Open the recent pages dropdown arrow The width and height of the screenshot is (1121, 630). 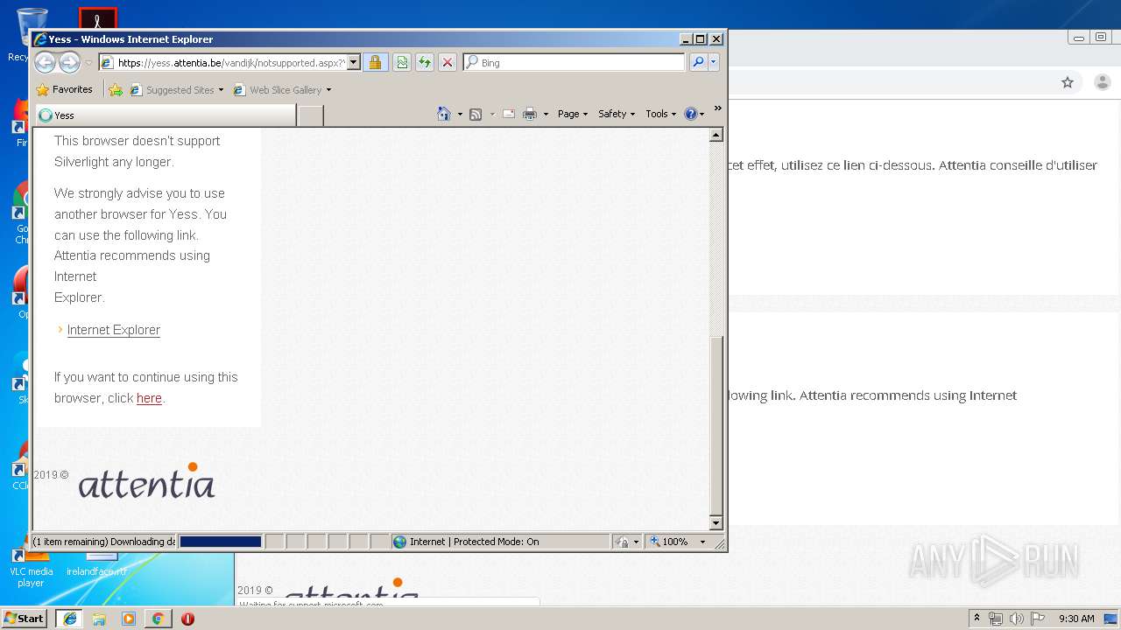tap(88, 63)
